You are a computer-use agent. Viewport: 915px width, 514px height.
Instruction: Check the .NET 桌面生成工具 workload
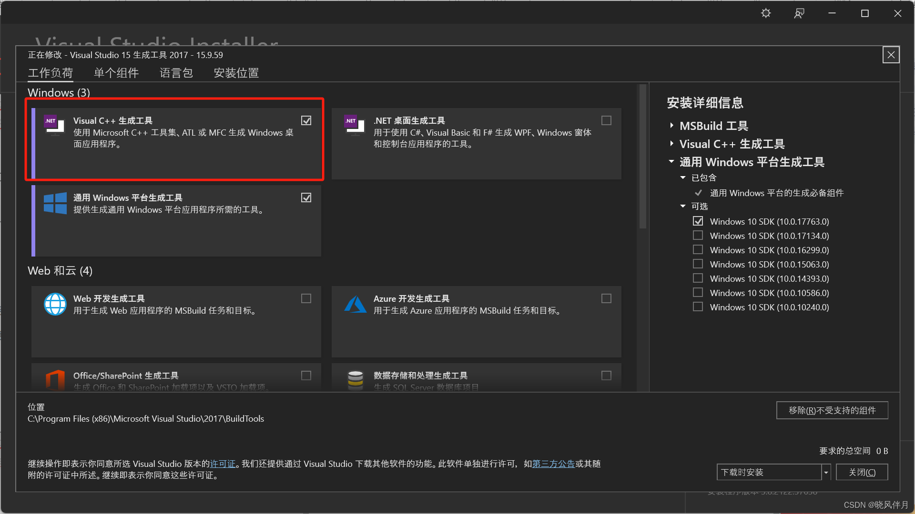[x=606, y=120]
